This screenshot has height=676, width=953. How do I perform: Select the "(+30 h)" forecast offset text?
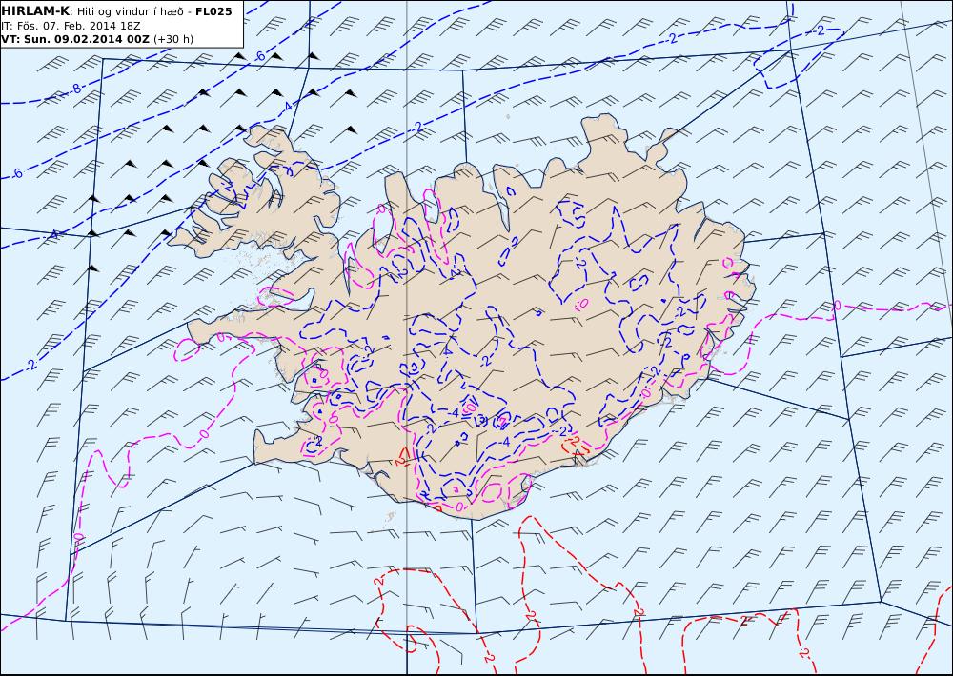173,39
